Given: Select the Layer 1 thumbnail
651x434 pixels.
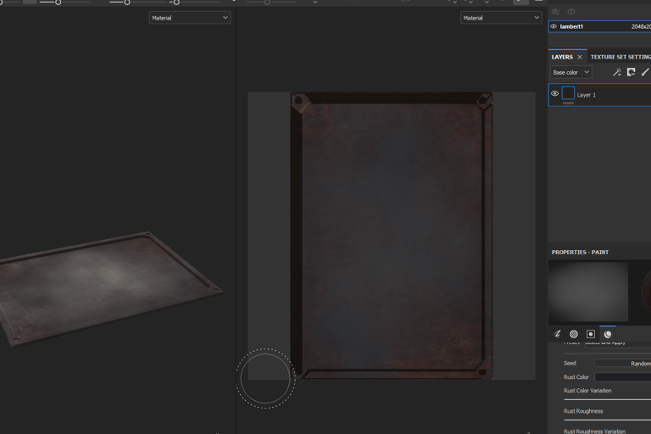Looking at the screenshot, I should [568, 93].
